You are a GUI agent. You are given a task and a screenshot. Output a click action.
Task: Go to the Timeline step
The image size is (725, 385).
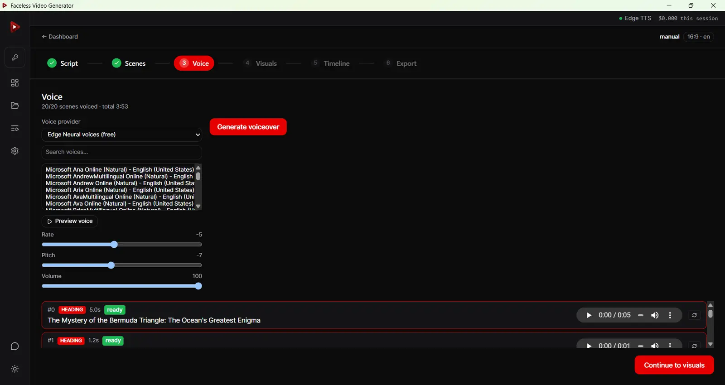[330, 63]
